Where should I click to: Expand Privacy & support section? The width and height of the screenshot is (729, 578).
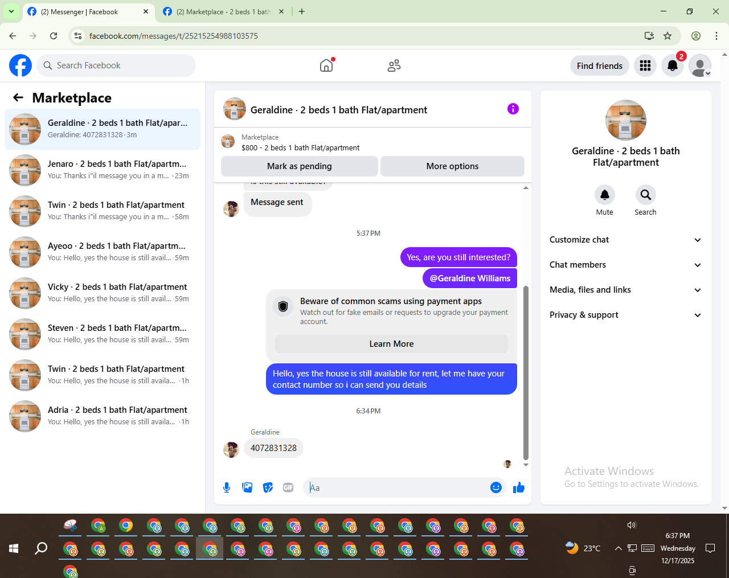click(x=625, y=315)
